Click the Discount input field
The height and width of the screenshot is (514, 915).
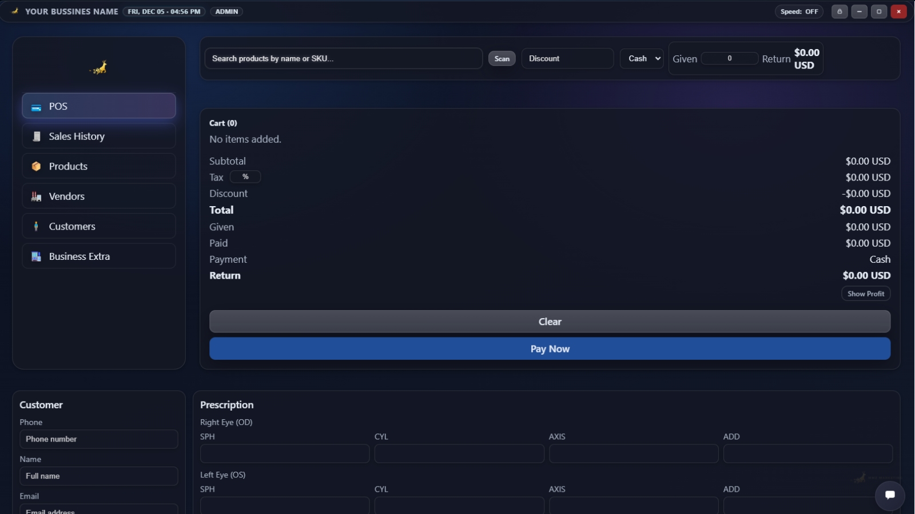[x=567, y=58]
